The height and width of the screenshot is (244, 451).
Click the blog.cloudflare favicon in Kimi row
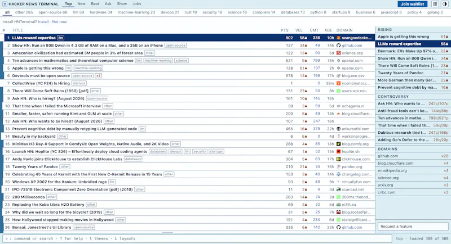point(339,114)
